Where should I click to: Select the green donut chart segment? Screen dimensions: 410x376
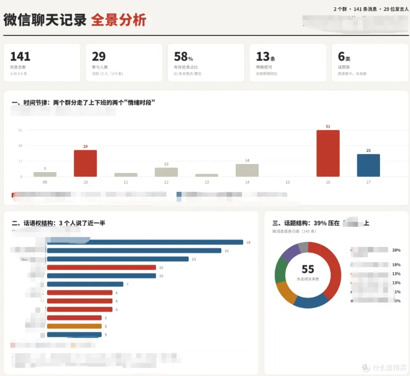pos(281,271)
